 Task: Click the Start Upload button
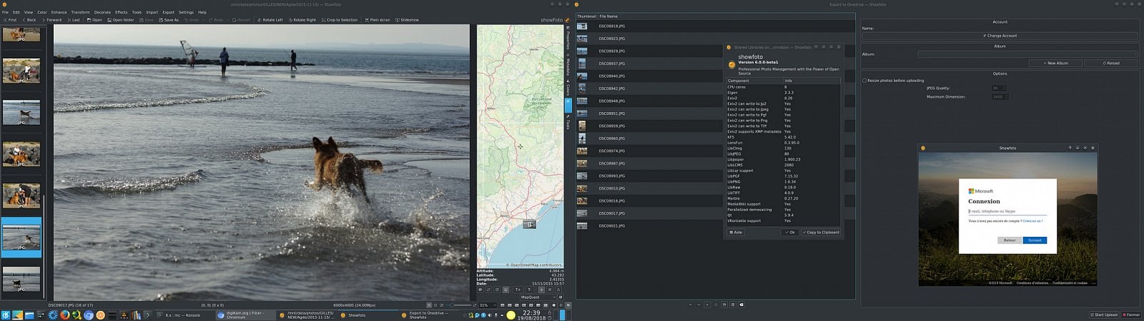[1103, 315]
